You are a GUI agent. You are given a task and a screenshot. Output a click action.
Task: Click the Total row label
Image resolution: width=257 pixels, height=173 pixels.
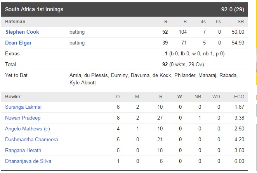10,64
